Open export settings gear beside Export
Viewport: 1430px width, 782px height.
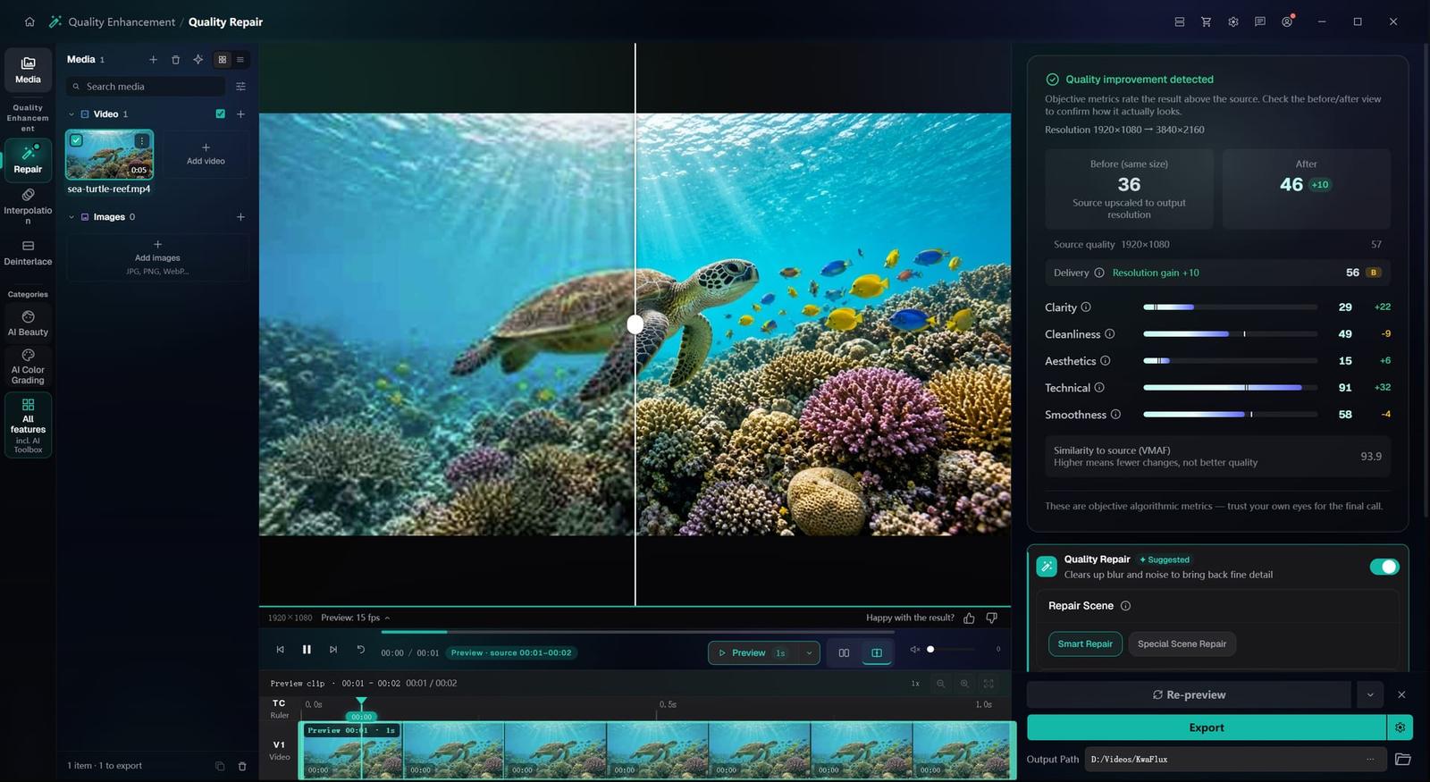1400,727
